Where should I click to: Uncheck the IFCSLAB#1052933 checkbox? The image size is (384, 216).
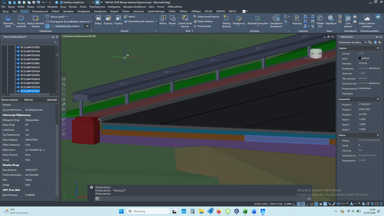click(18, 47)
